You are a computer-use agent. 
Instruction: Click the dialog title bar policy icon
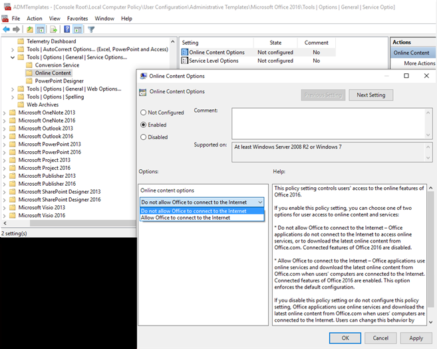[x=143, y=76]
